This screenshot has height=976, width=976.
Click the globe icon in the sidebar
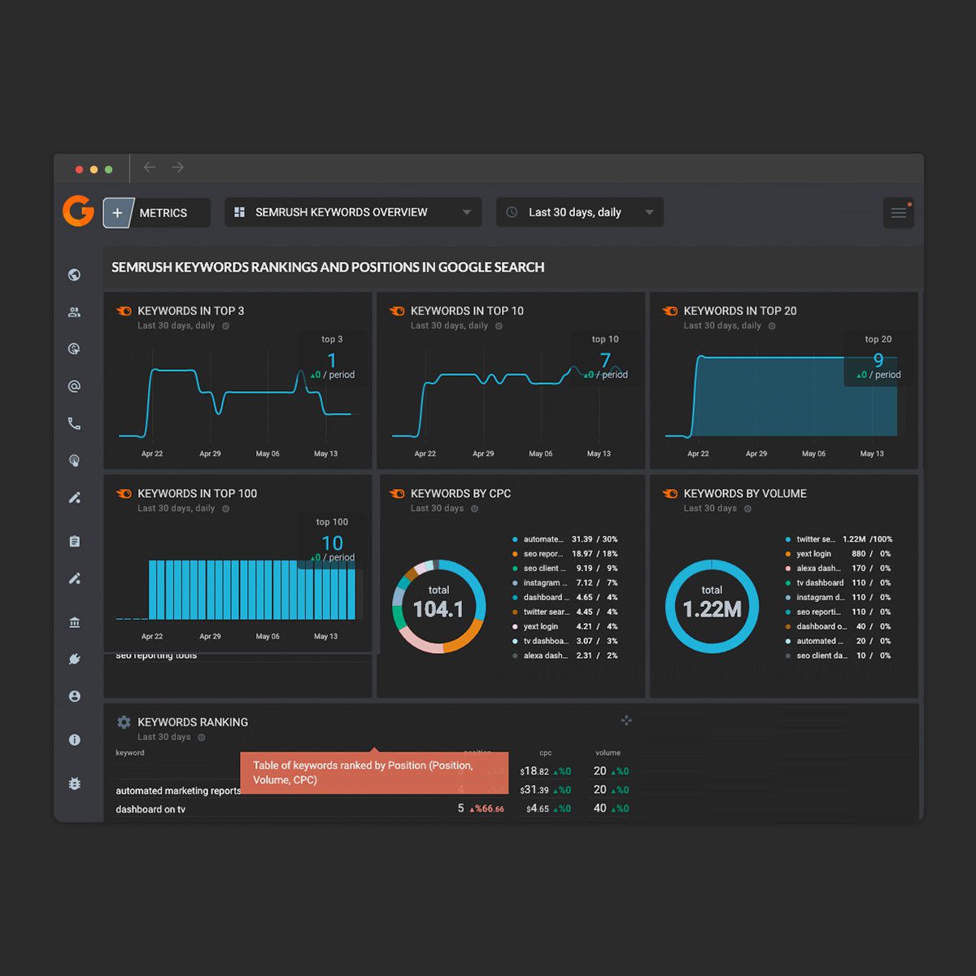74,275
